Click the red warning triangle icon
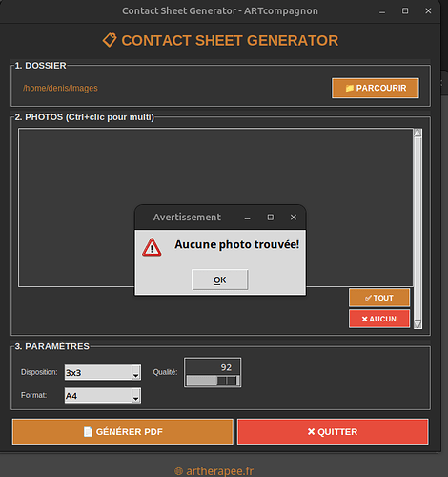The image size is (448, 477). tap(152, 247)
